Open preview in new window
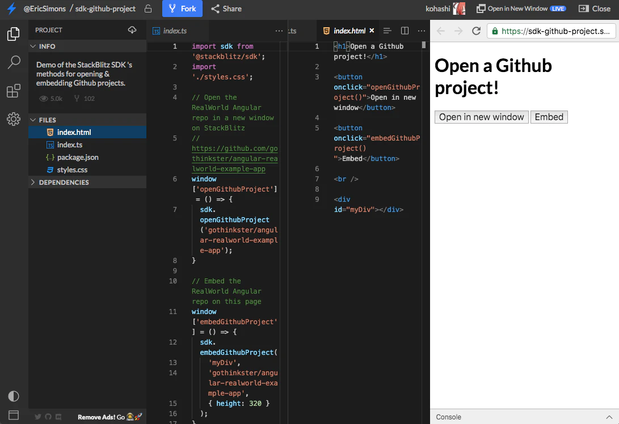 521,9
